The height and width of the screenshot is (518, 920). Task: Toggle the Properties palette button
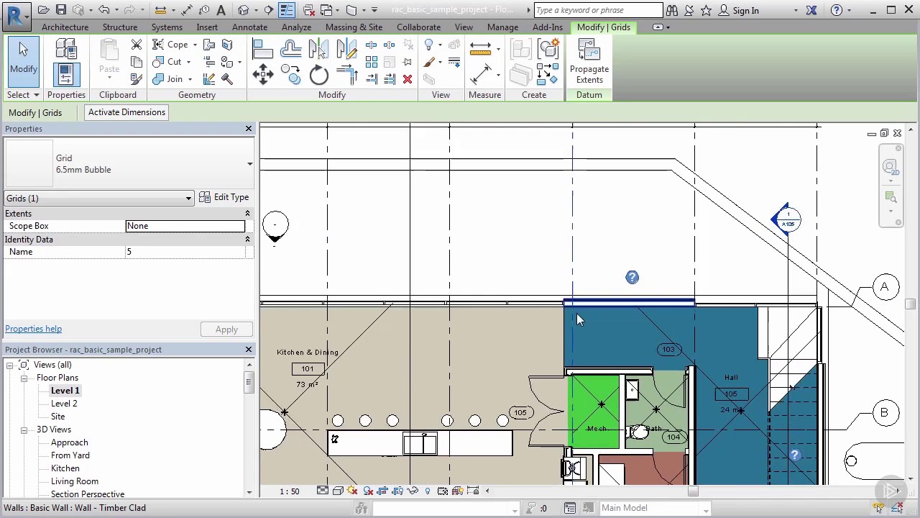[65, 75]
